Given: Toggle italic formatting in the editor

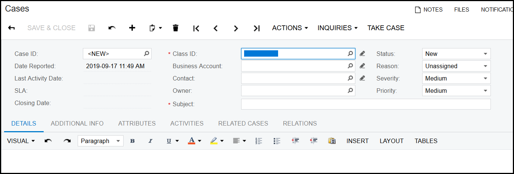Looking at the screenshot, I should click(150, 141).
